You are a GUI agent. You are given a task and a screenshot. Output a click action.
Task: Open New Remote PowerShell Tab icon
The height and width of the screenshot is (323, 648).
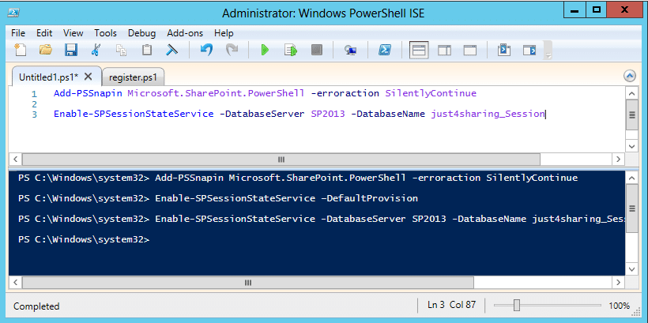click(x=350, y=51)
